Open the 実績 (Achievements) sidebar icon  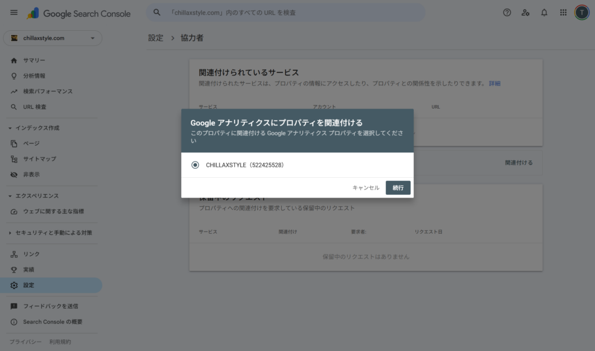tap(13, 270)
